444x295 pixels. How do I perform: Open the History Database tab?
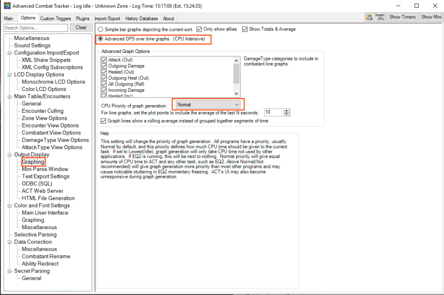tap(142, 19)
